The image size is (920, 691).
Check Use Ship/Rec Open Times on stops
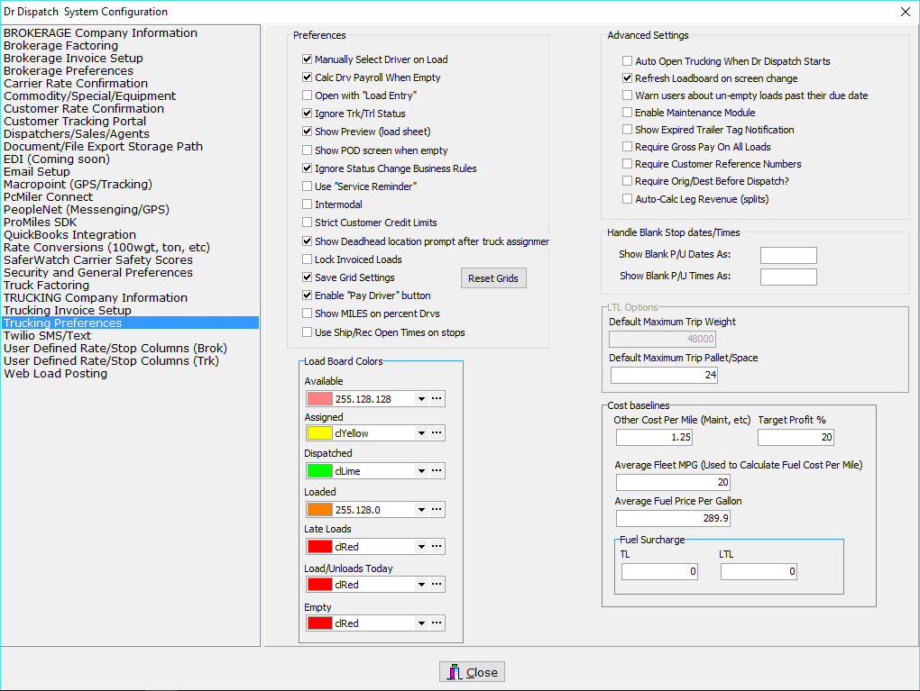(307, 332)
